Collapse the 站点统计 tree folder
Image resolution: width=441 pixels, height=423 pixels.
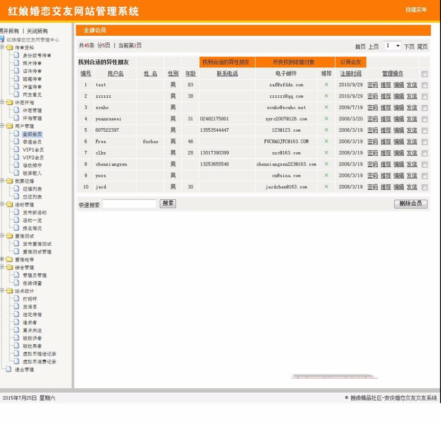[1, 291]
